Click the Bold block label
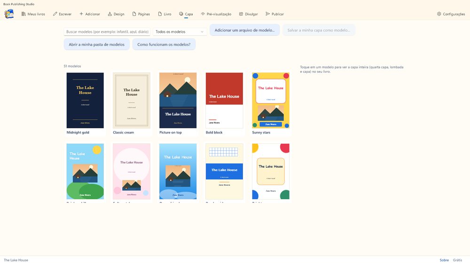 pos(214,132)
